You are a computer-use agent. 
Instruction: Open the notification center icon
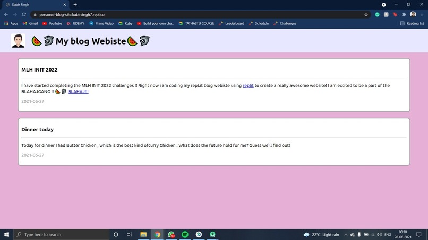[419, 235]
